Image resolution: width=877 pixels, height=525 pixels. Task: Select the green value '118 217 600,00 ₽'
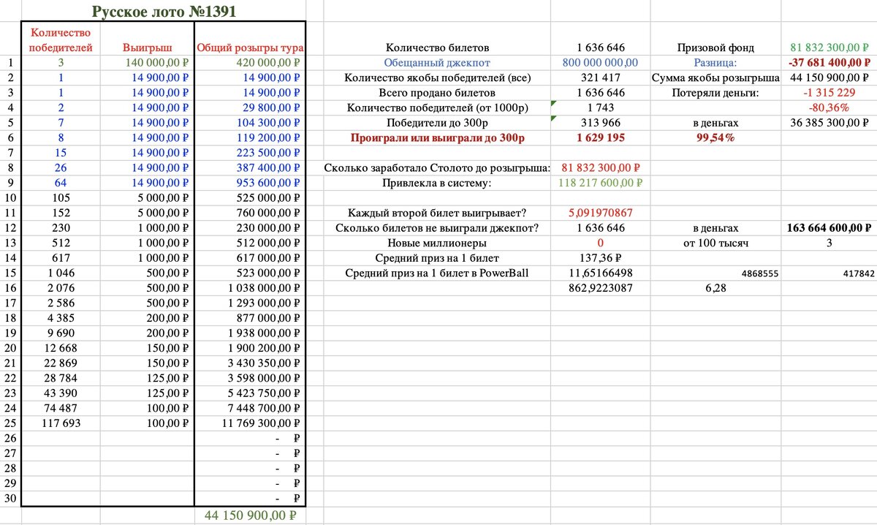tap(600, 183)
